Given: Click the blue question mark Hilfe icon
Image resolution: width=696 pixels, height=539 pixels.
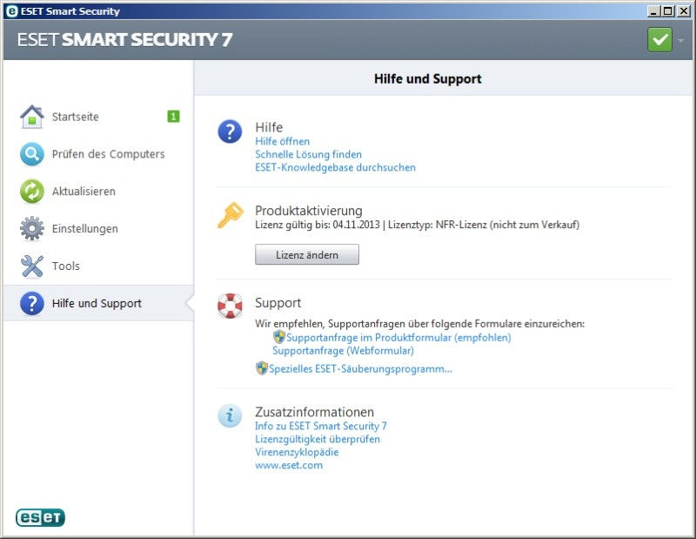Looking at the screenshot, I should tap(230, 131).
